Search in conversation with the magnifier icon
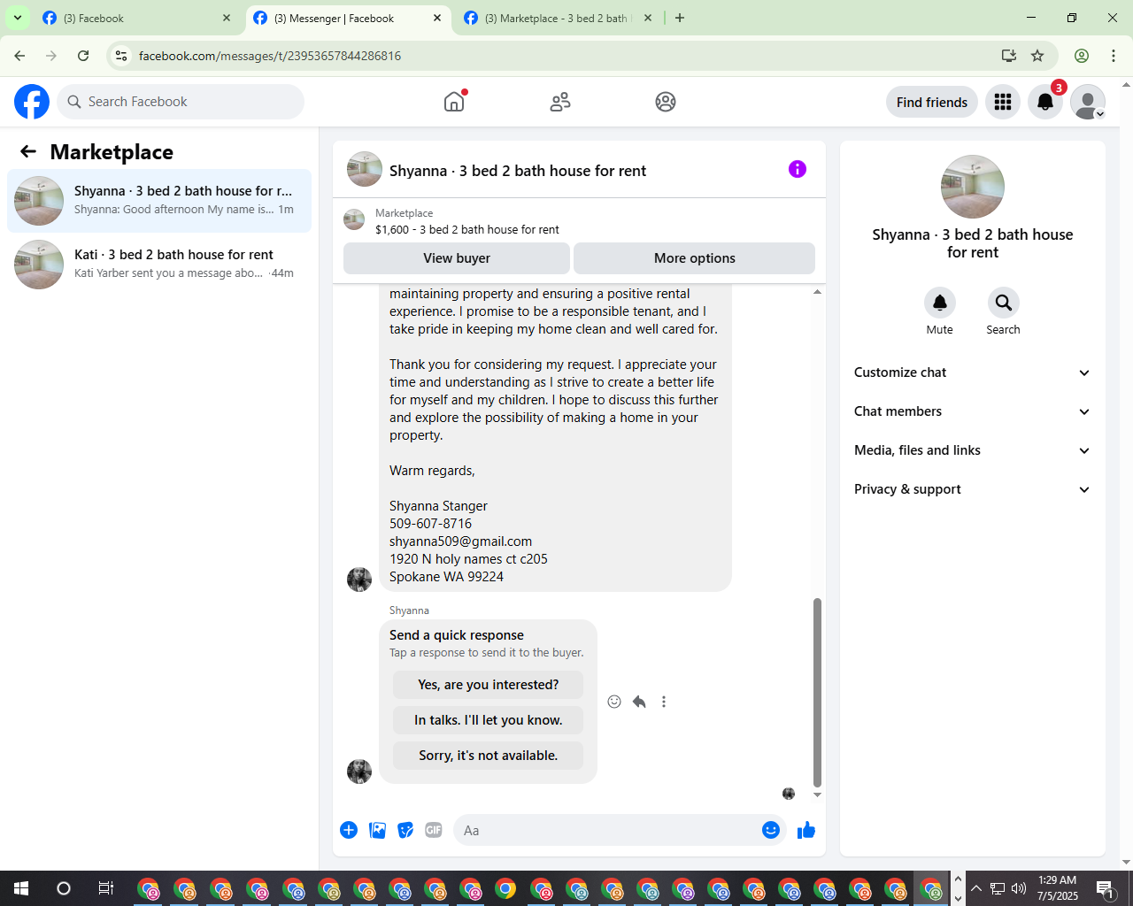The height and width of the screenshot is (906, 1133). coord(1004,303)
